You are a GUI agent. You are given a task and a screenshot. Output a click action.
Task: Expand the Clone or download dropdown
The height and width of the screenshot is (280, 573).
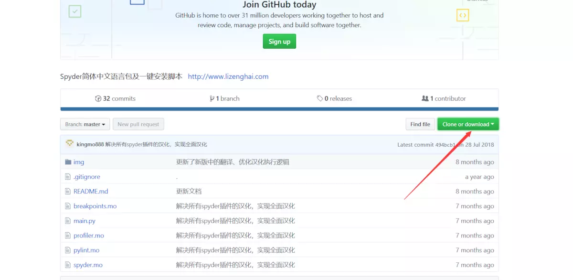[468, 124]
